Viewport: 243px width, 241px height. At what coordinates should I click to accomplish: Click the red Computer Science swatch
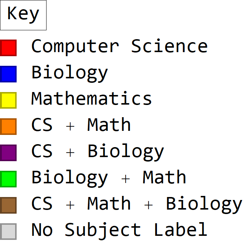(x=8, y=48)
